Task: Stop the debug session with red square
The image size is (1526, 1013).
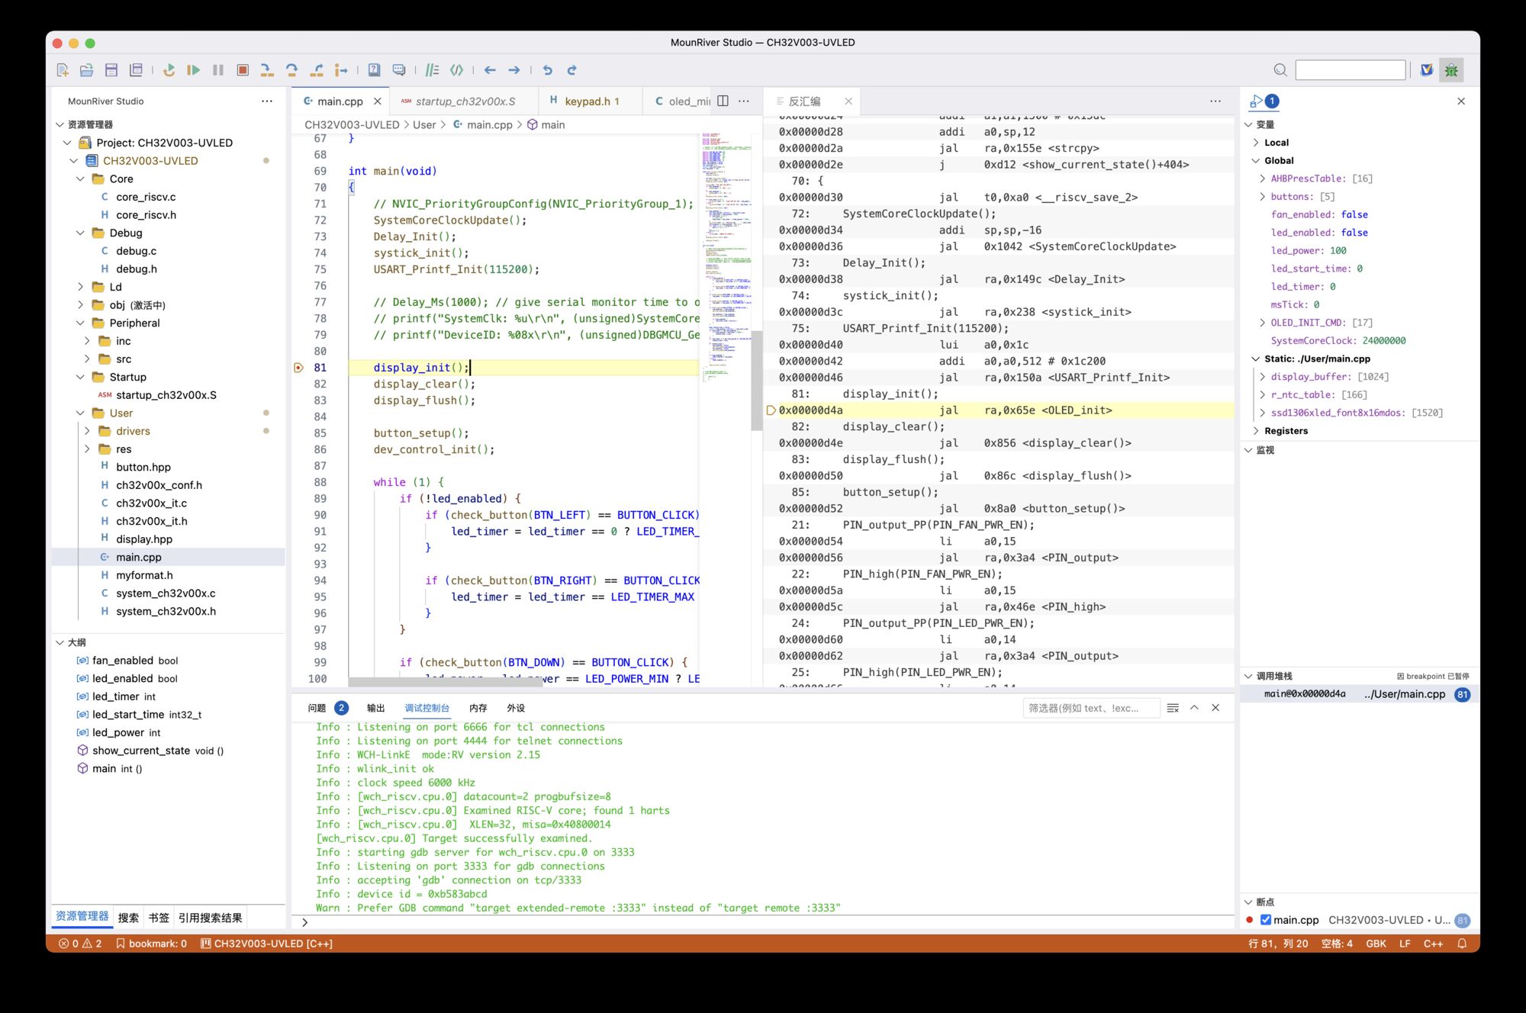Action: [243, 70]
